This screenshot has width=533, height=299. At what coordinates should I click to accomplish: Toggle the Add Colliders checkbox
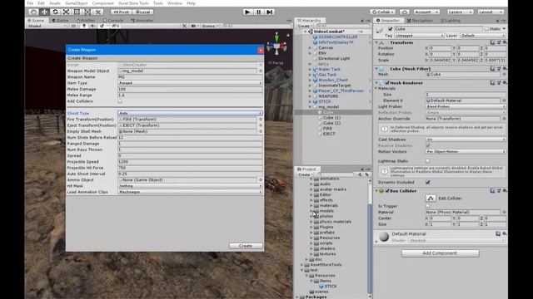(120, 101)
